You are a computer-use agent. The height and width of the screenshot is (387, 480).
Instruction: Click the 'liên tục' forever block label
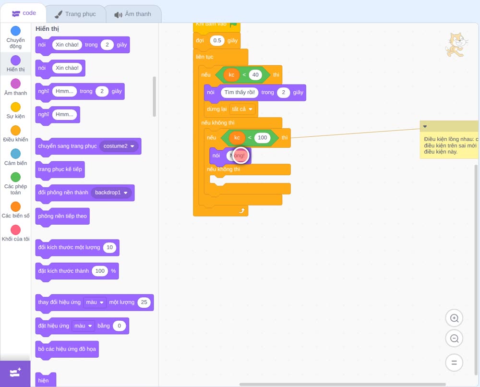[204, 57]
